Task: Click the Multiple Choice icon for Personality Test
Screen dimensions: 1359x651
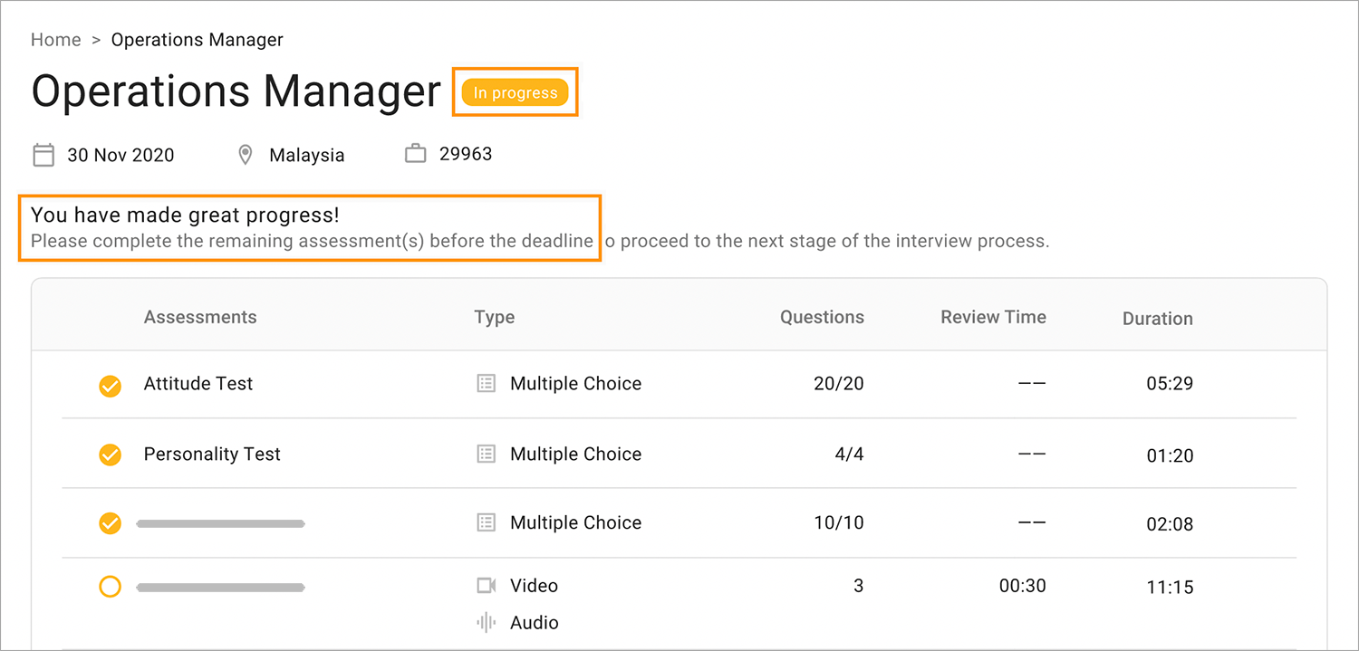Action: pyautogui.click(x=486, y=454)
